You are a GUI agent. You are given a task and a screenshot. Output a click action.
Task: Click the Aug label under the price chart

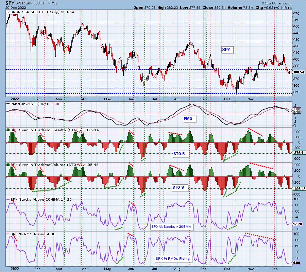point(177,99)
